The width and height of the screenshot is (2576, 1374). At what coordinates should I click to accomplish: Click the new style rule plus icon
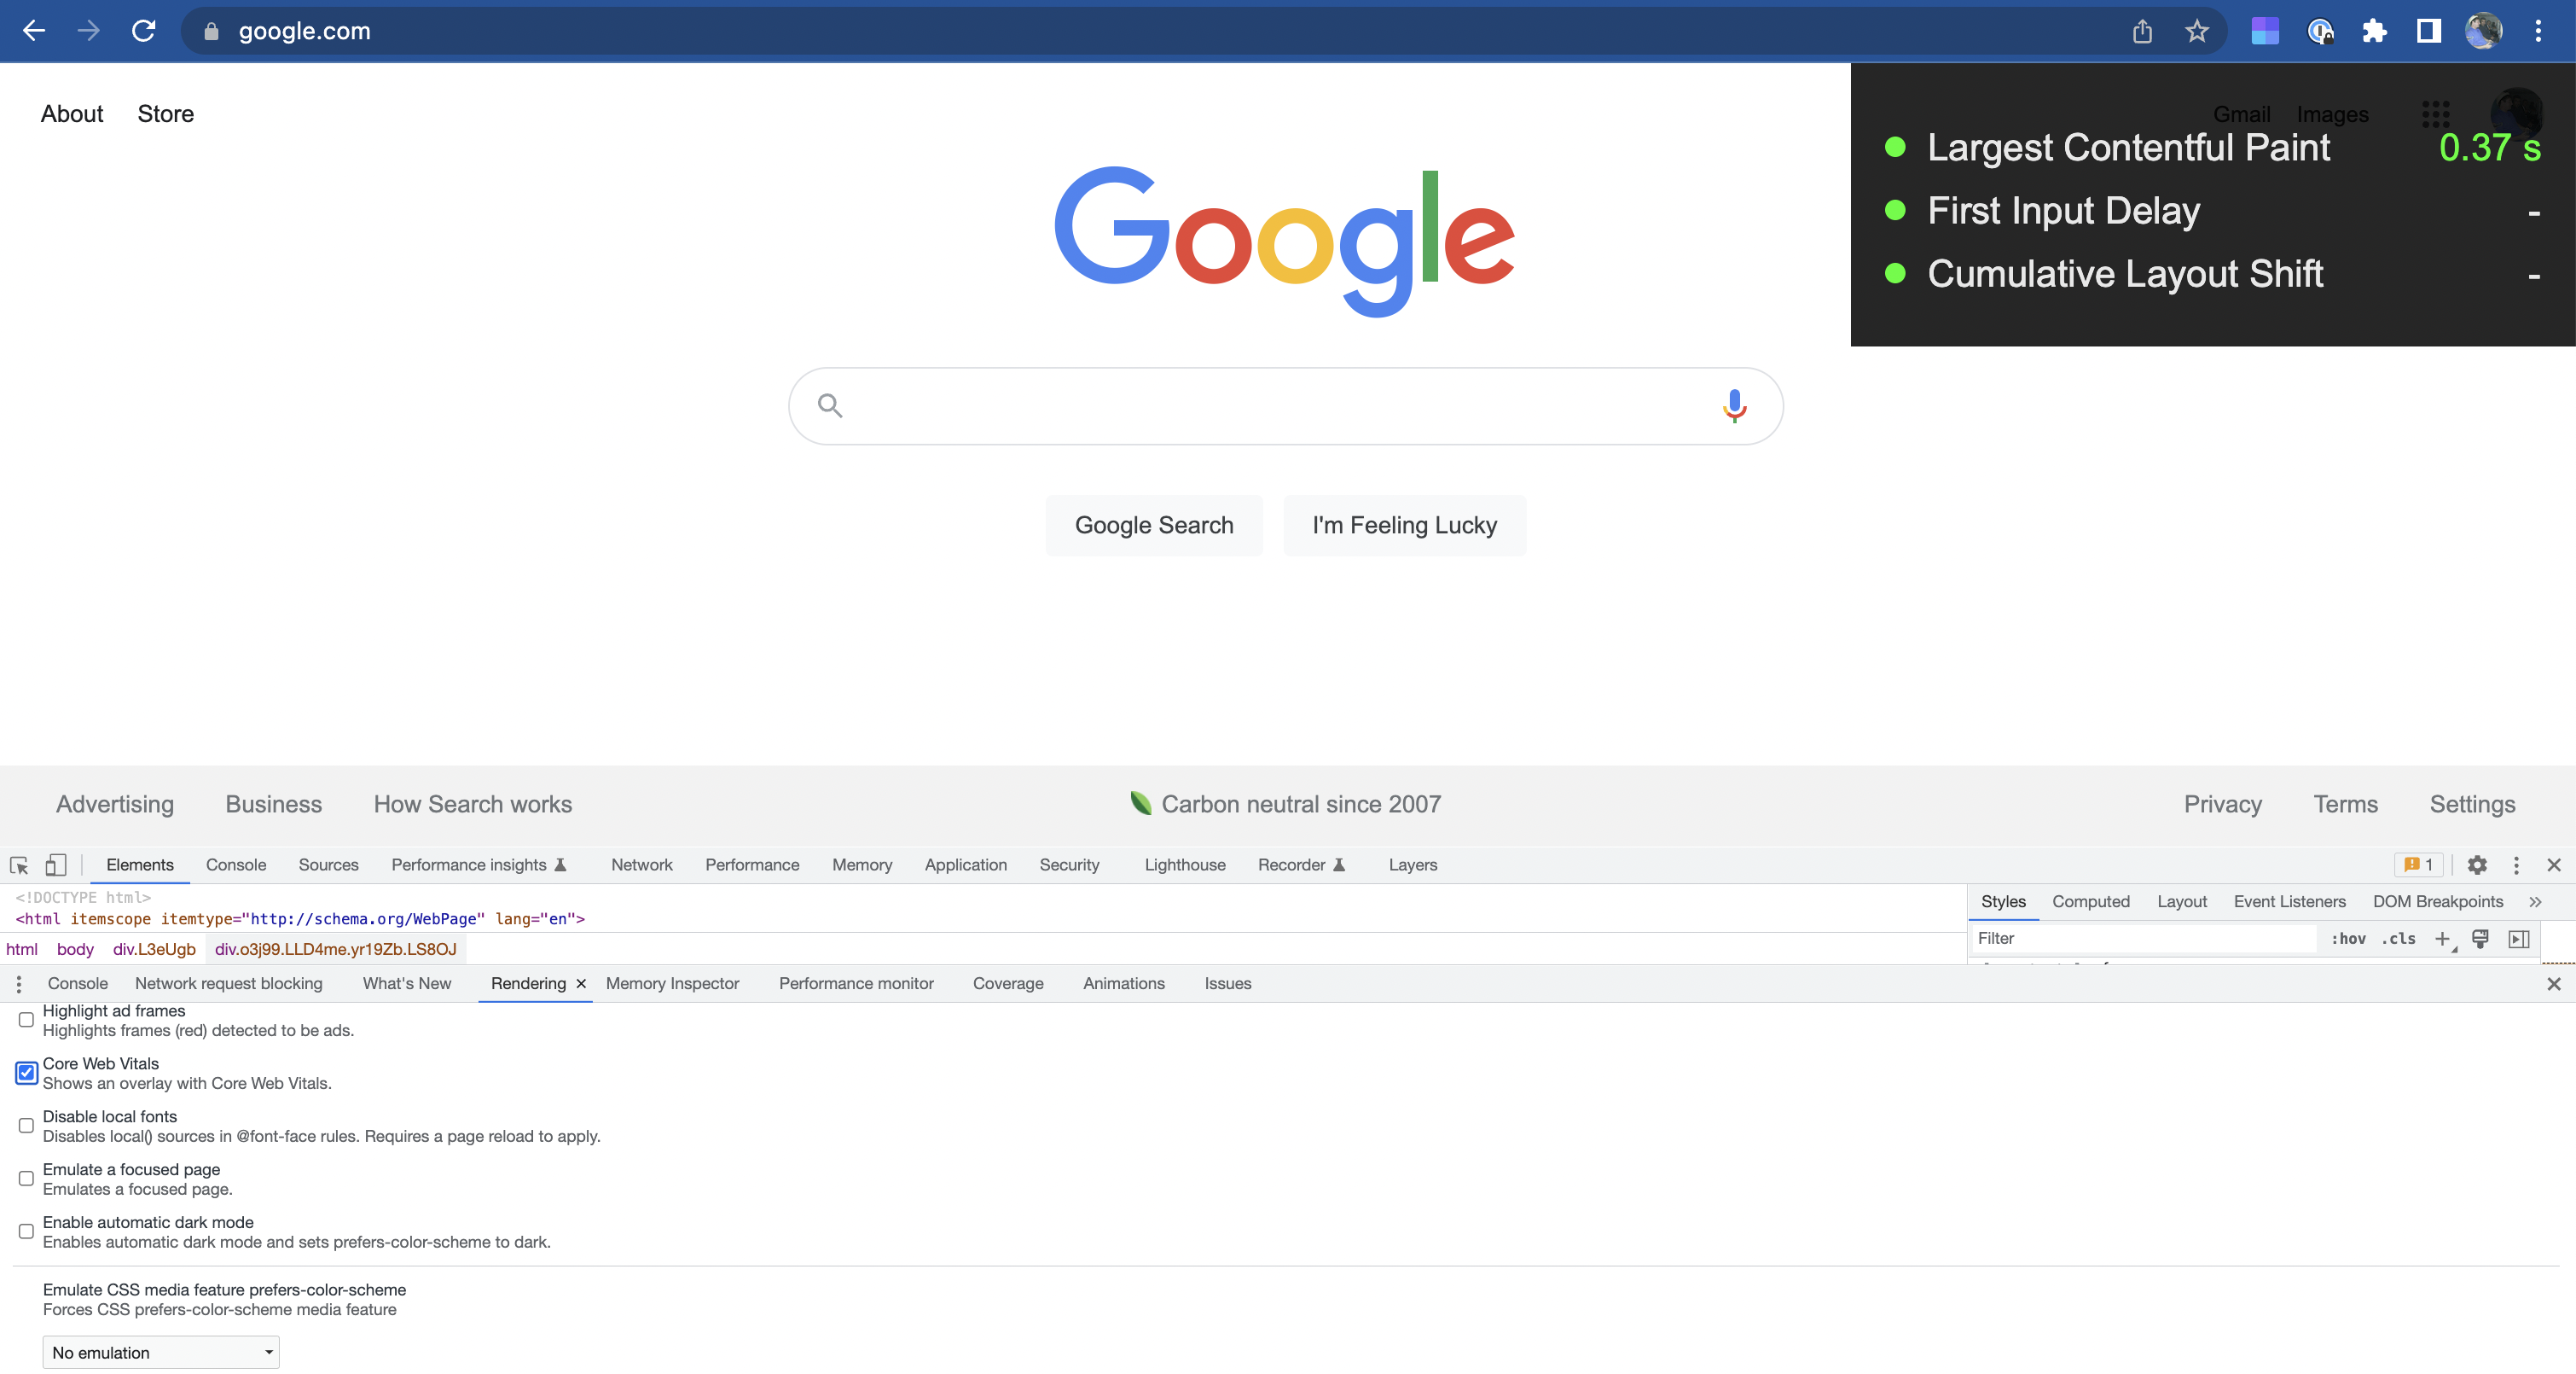[2441, 938]
